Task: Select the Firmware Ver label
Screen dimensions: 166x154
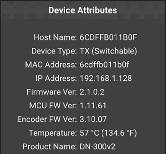Action: coord(52,92)
